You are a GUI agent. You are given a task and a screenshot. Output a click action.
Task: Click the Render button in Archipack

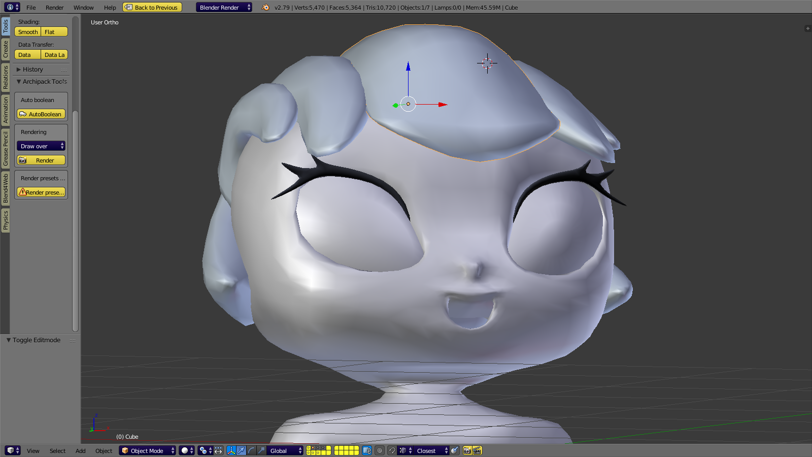coord(41,160)
